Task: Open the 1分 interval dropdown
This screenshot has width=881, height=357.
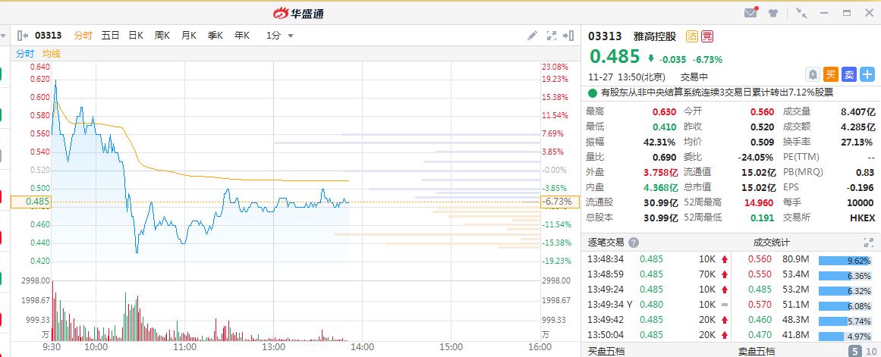Action: click(x=280, y=36)
